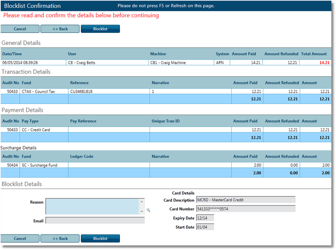Click the Card Number field
This screenshot has height=250, width=336.
245,209
